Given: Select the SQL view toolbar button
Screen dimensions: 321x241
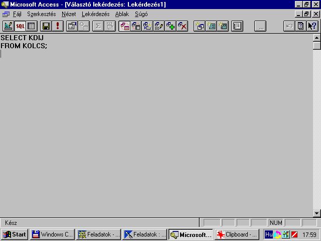Looking at the screenshot, I should click(20, 26).
